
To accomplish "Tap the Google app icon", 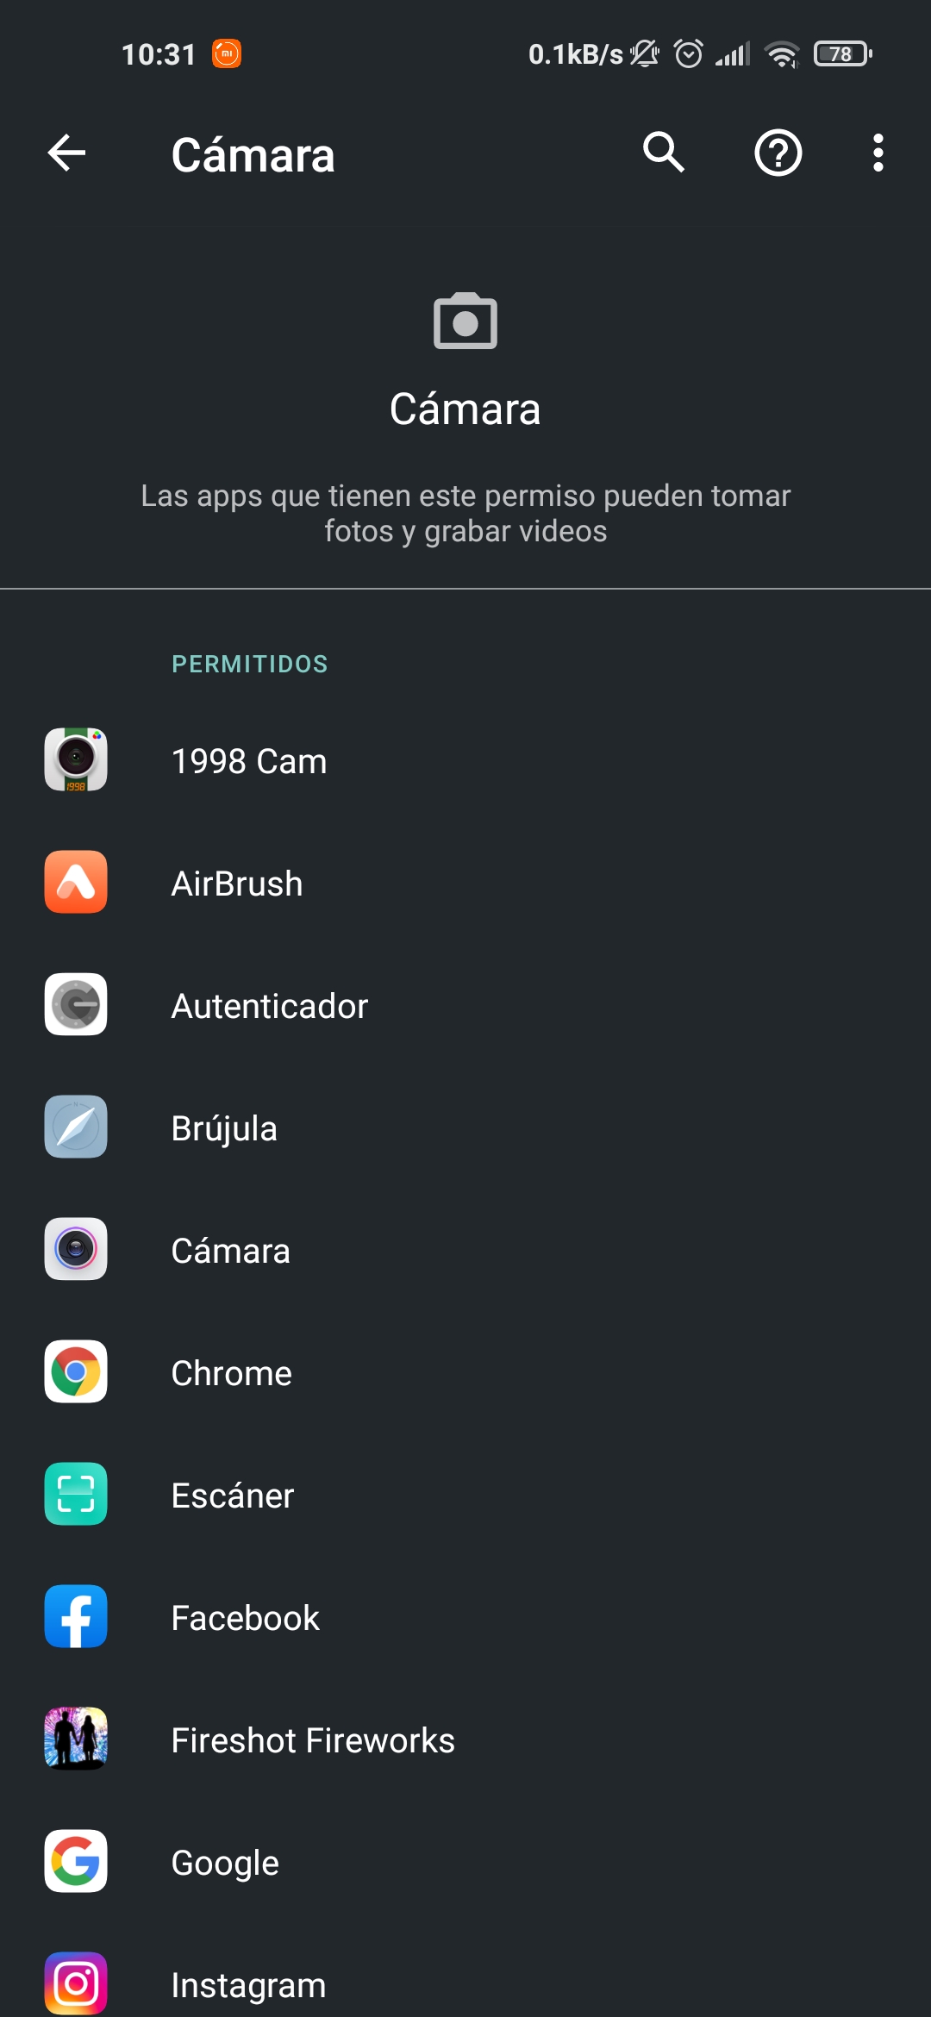I will [x=76, y=1861].
